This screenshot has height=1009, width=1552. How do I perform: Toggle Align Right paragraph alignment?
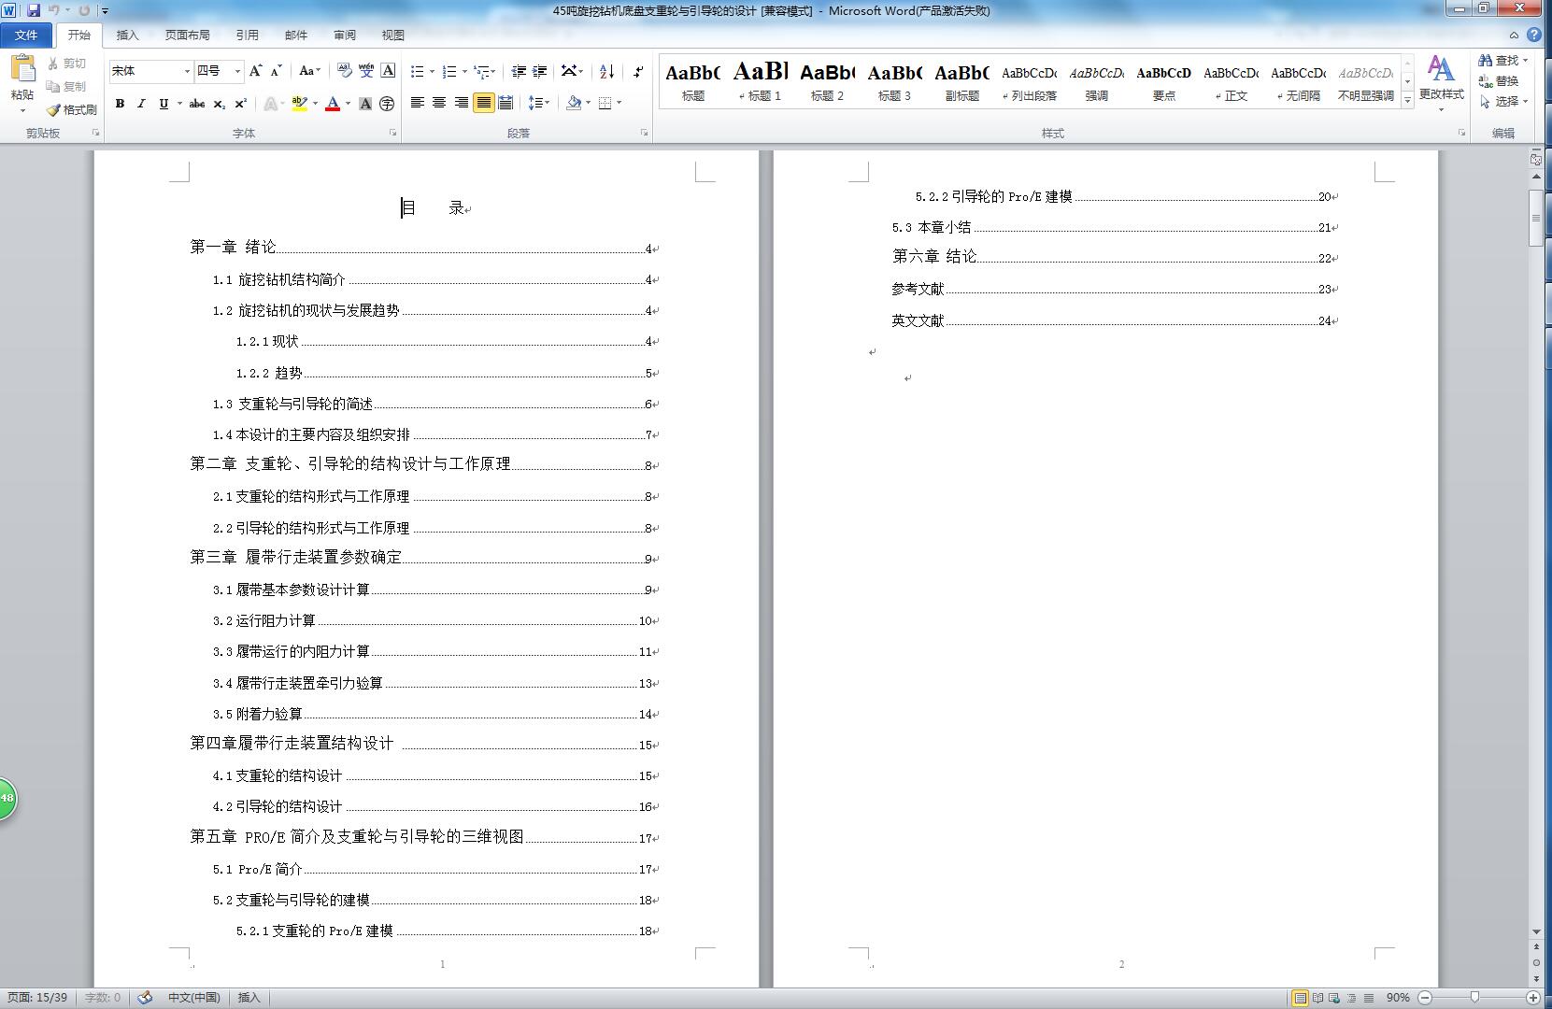point(462,103)
